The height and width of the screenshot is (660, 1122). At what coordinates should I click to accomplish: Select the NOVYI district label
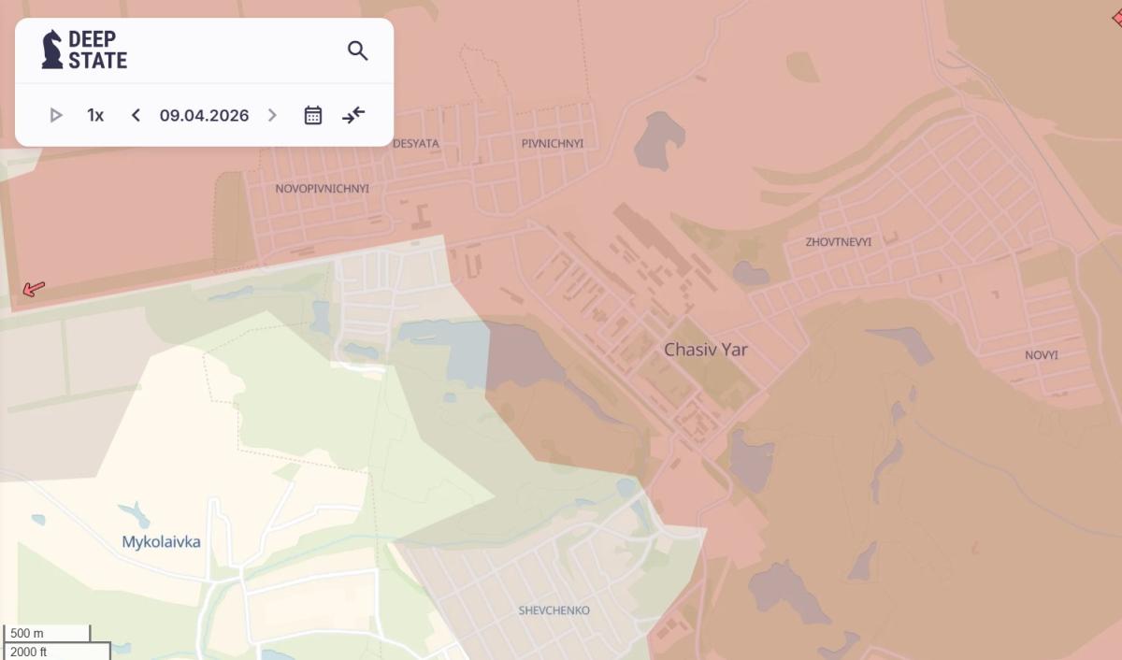pyautogui.click(x=1042, y=355)
